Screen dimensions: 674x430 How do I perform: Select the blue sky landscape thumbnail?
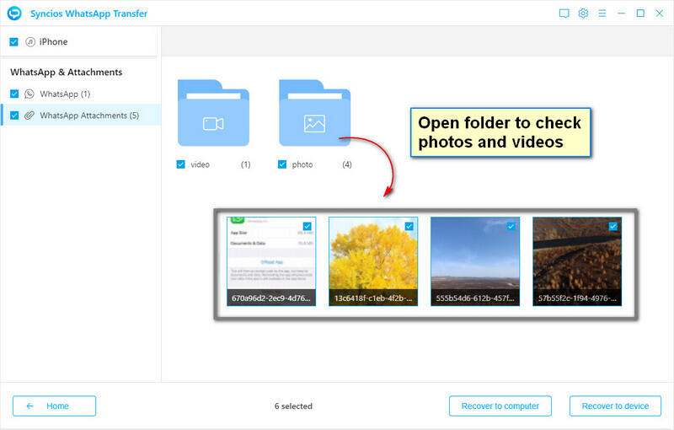tap(474, 257)
